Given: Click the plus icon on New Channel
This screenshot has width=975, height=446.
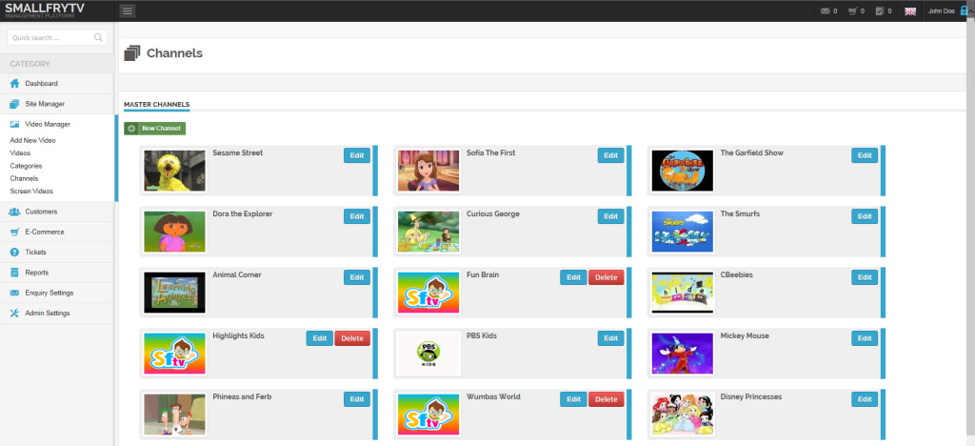Looking at the screenshot, I should pyautogui.click(x=131, y=128).
